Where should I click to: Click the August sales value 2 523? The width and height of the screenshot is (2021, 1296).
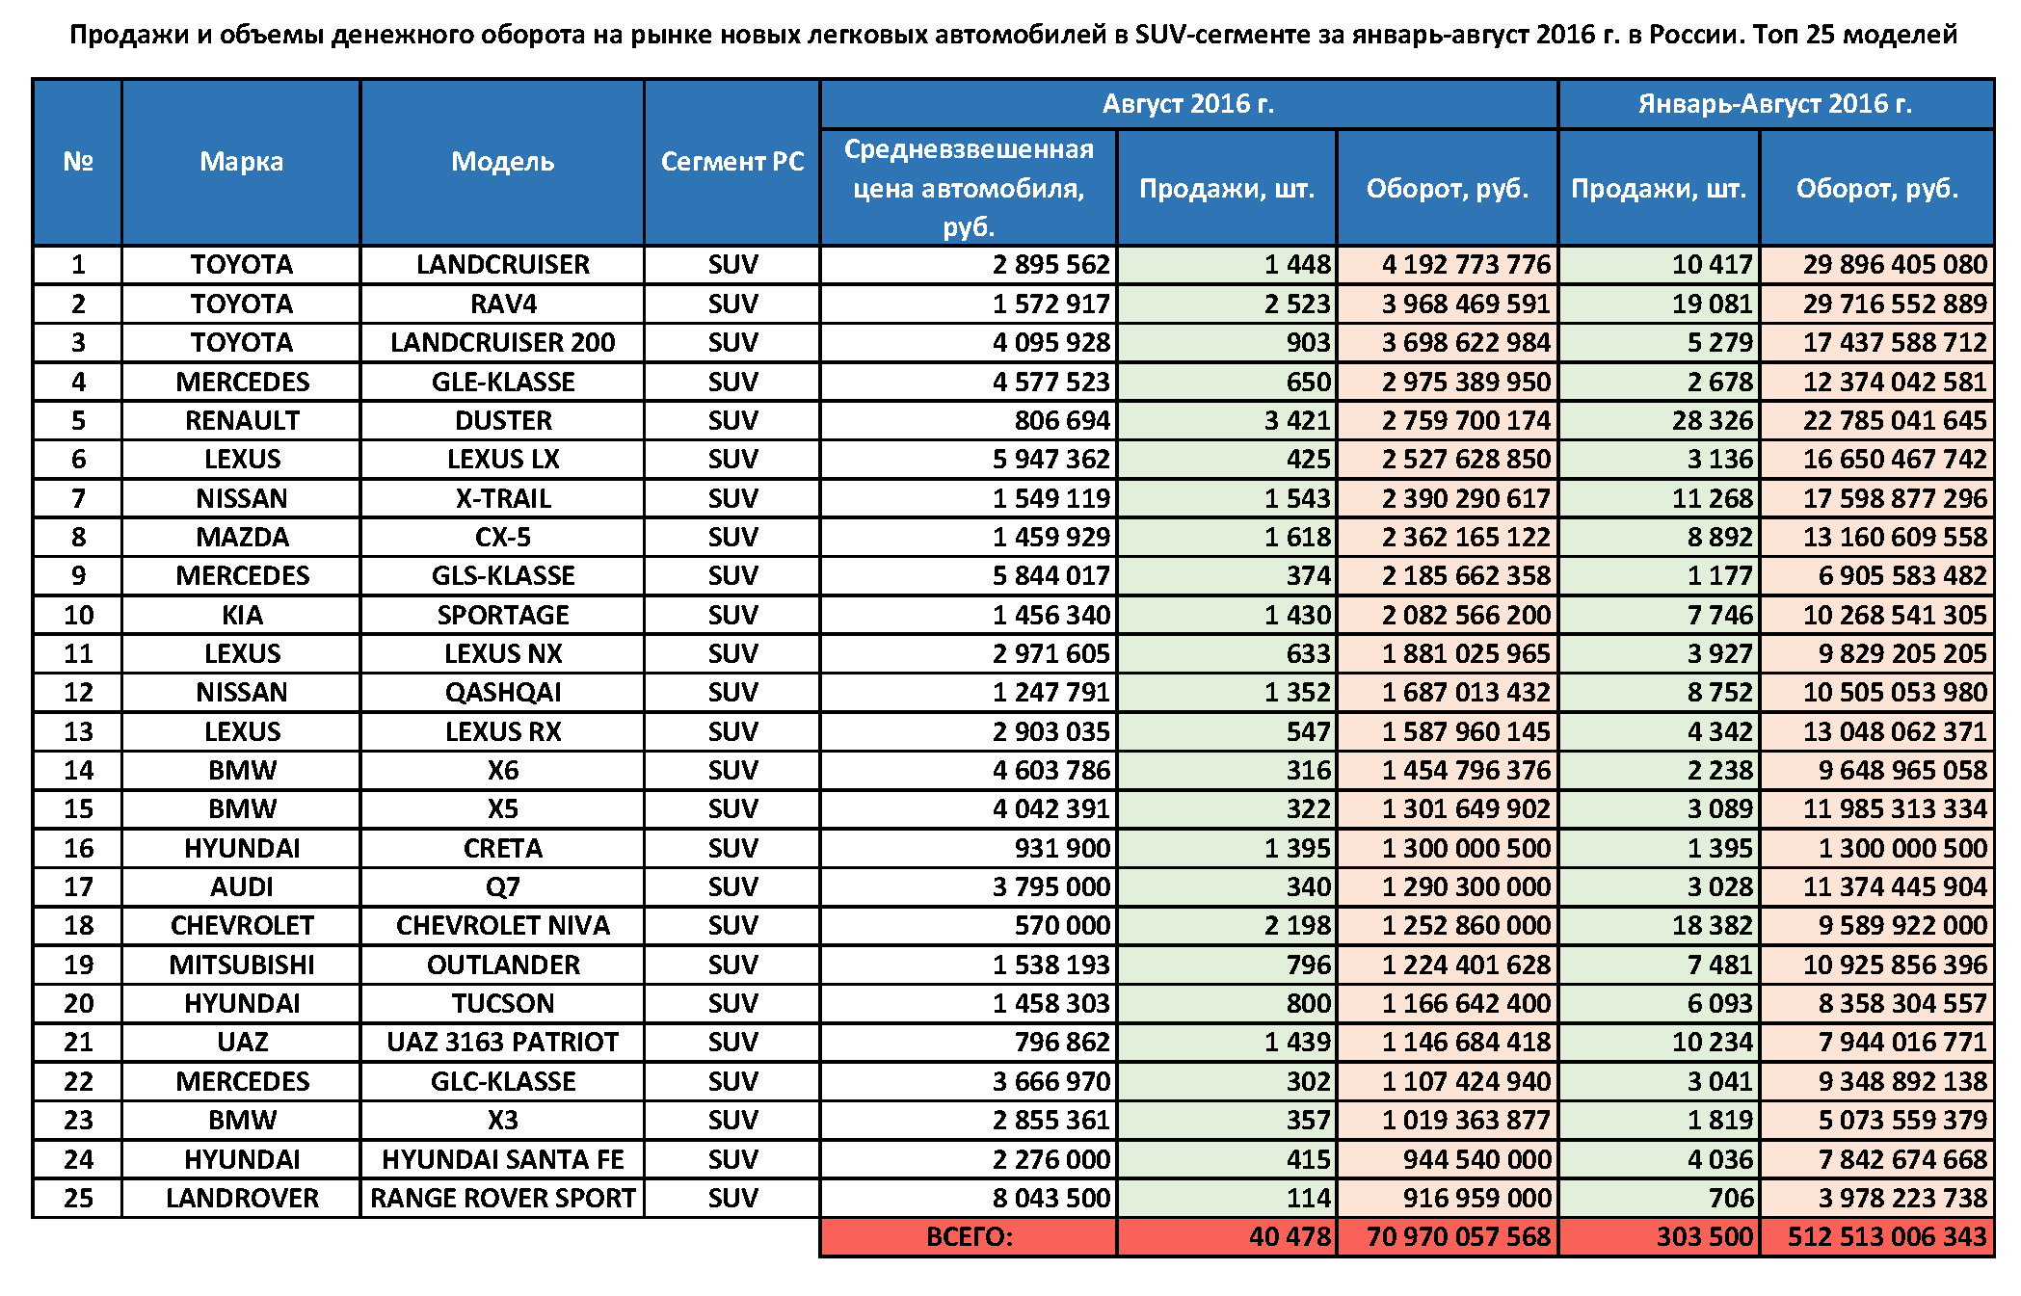pos(1227,304)
